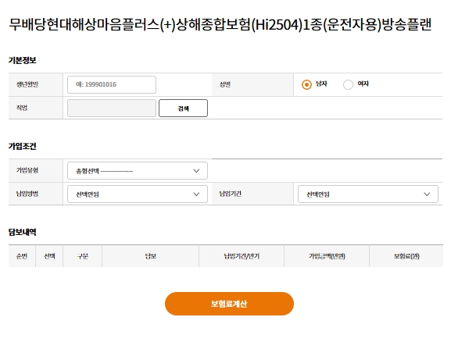Viewport: 451px width, 342px height.
Task: Click the 담보 column header
Action: [150, 256]
